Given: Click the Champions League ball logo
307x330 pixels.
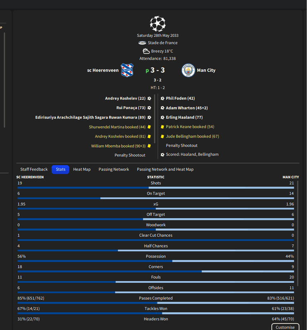Looking at the screenshot, I should tap(157, 24).
